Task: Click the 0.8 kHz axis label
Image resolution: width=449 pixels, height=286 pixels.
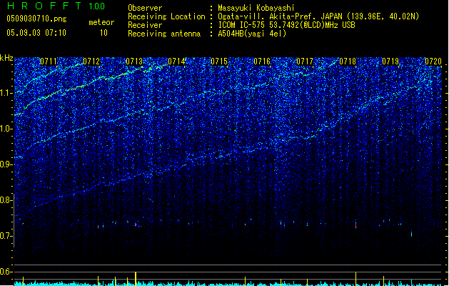Action: coord(6,200)
